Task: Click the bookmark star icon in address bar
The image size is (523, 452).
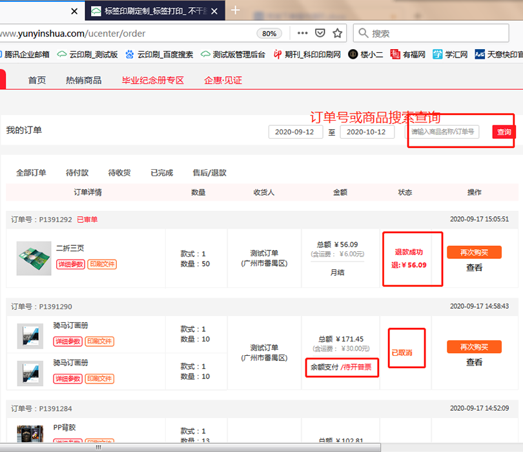Action: point(337,33)
